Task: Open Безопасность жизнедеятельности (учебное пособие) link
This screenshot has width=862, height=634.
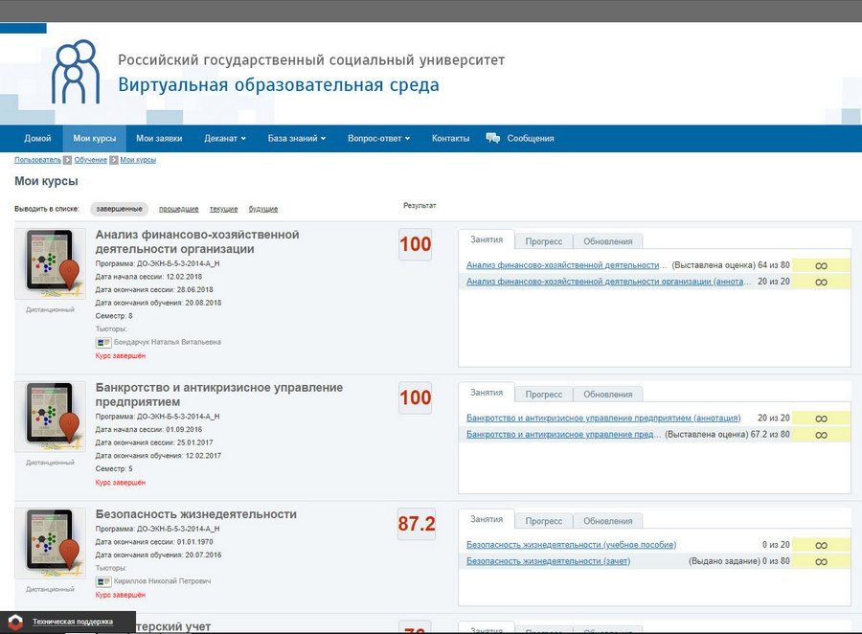Action: 571,545
